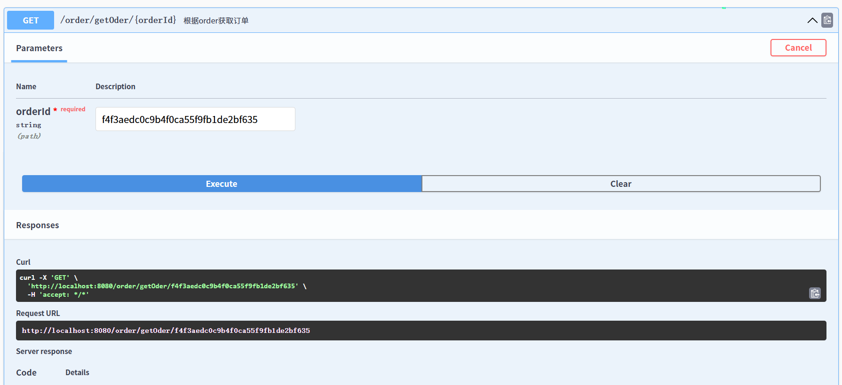Click the Server response heading

tap(44, 351)
